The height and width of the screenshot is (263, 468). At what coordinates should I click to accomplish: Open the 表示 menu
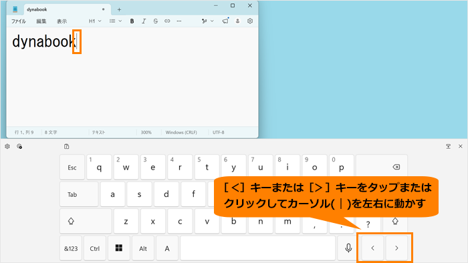click(62, 21)
